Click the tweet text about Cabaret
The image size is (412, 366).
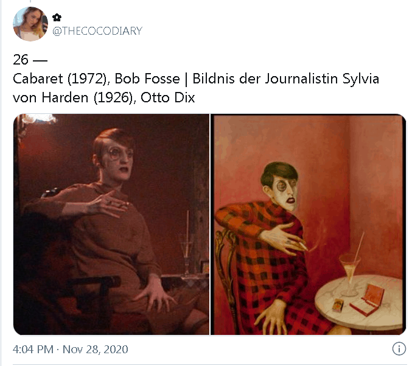click(x=196, y=88)
